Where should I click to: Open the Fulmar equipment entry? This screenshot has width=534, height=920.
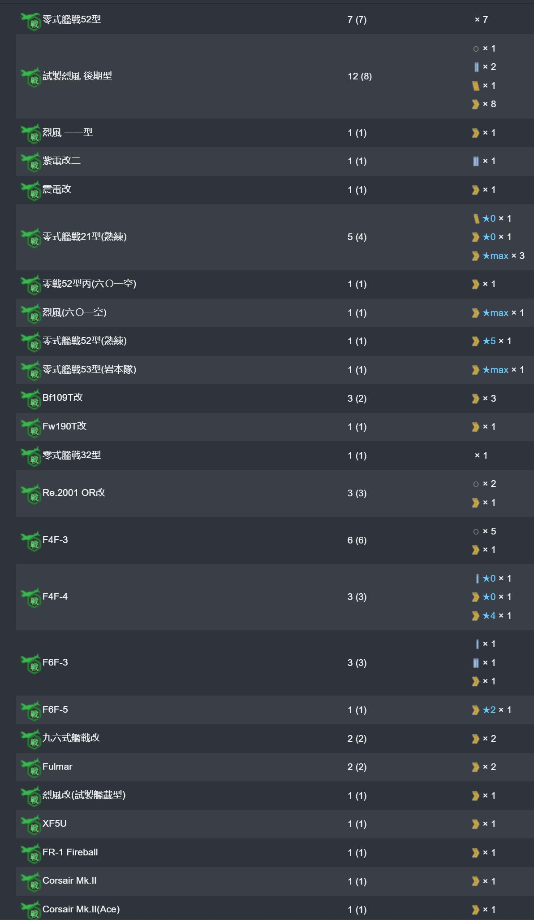[x=57, y=767]
